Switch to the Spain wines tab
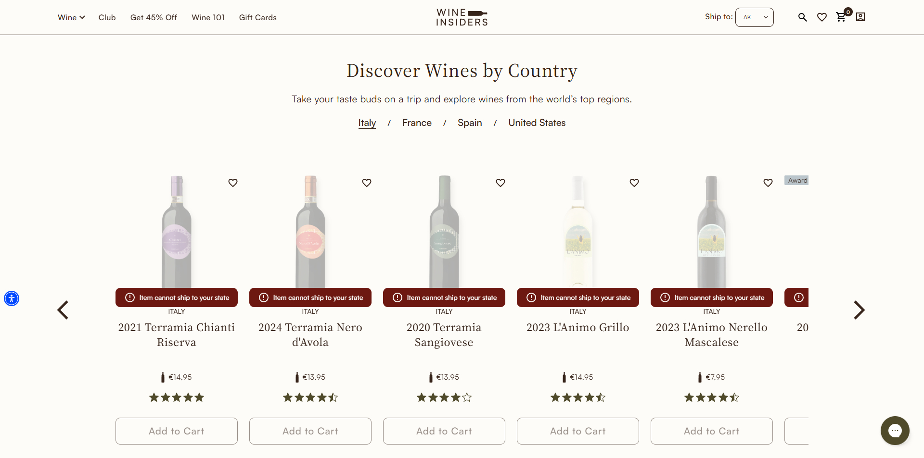 [x=470, y=123]
